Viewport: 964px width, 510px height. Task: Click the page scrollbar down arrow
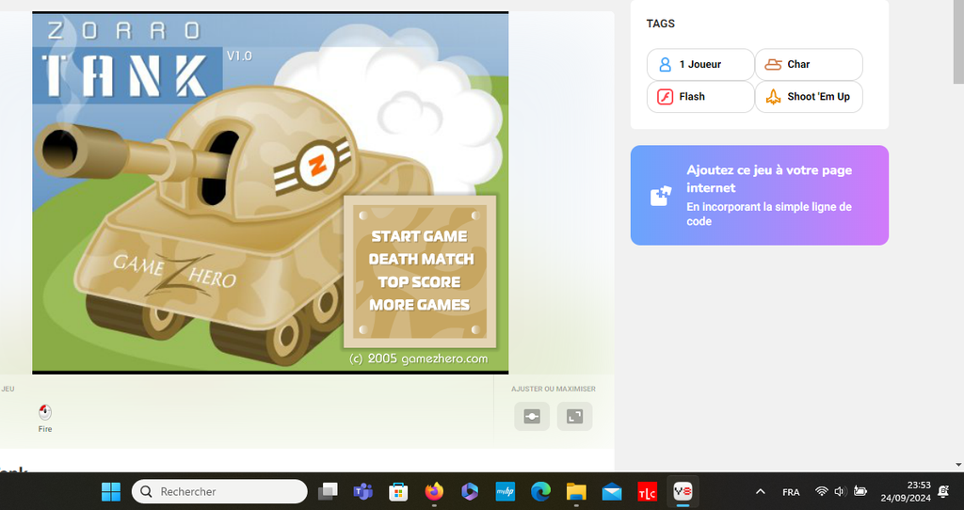coord(958,465)
